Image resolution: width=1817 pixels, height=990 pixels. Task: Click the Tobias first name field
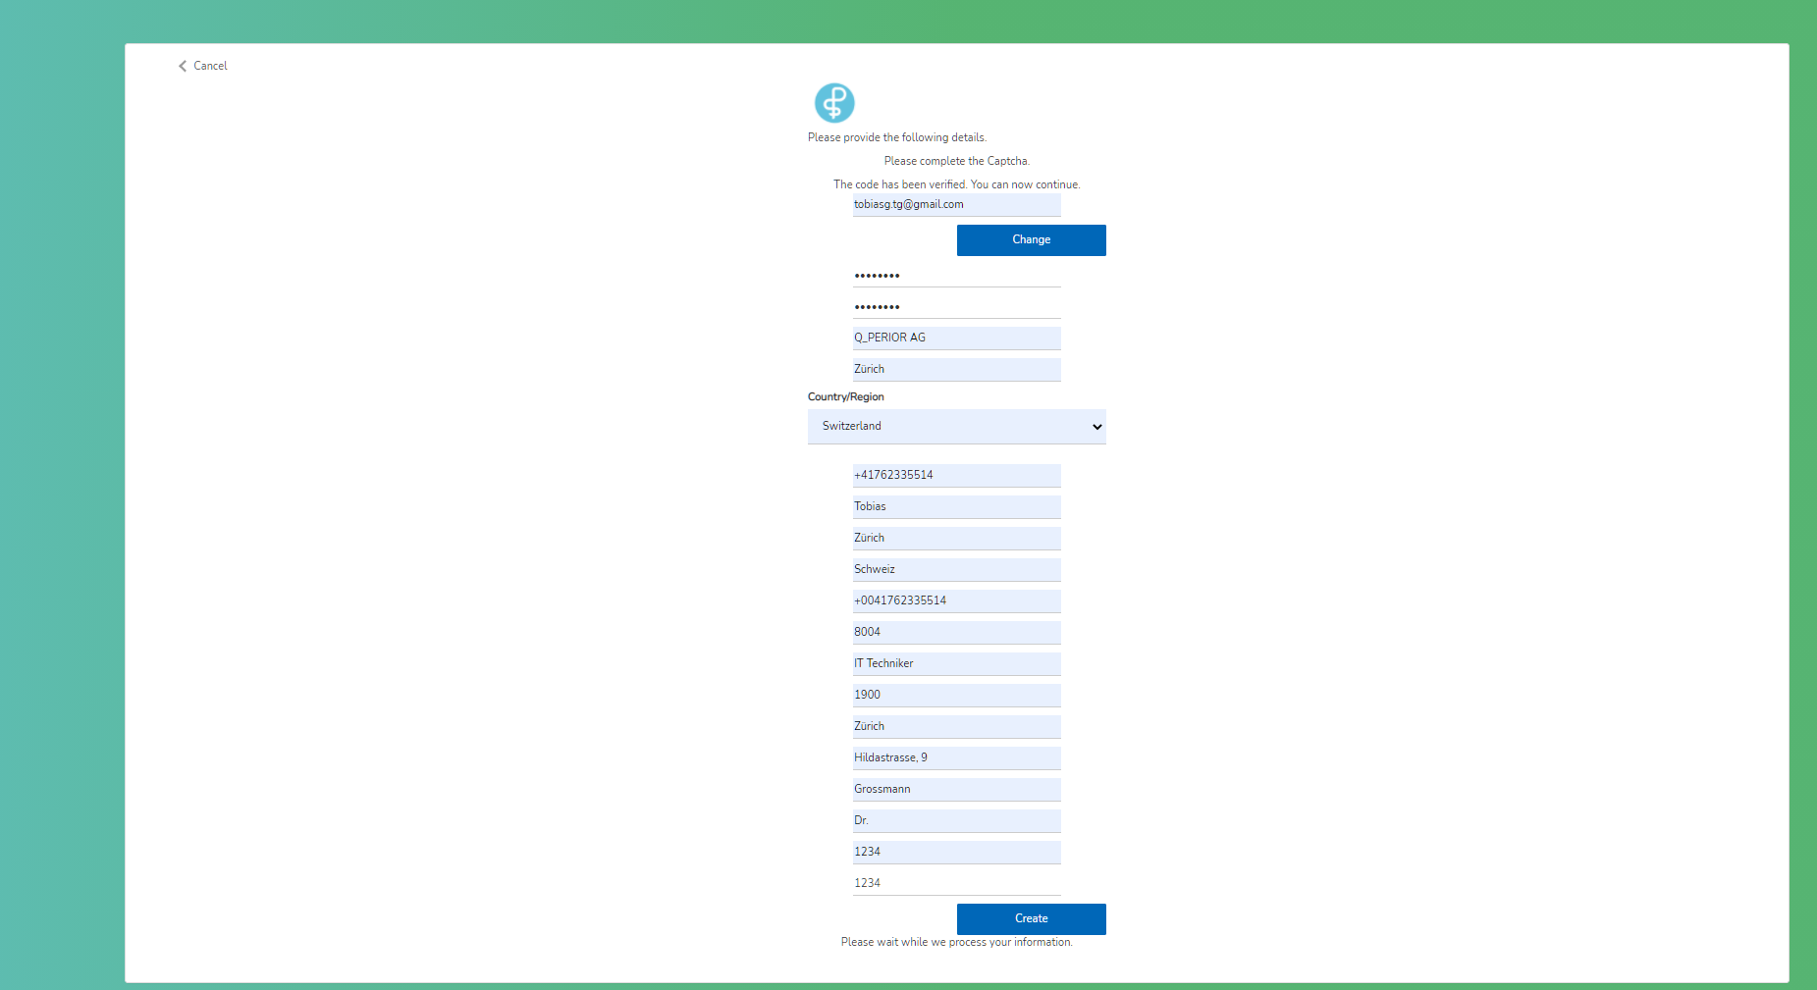tap(956, 507)
